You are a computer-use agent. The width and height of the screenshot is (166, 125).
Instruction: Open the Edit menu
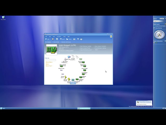pos(50,36)
